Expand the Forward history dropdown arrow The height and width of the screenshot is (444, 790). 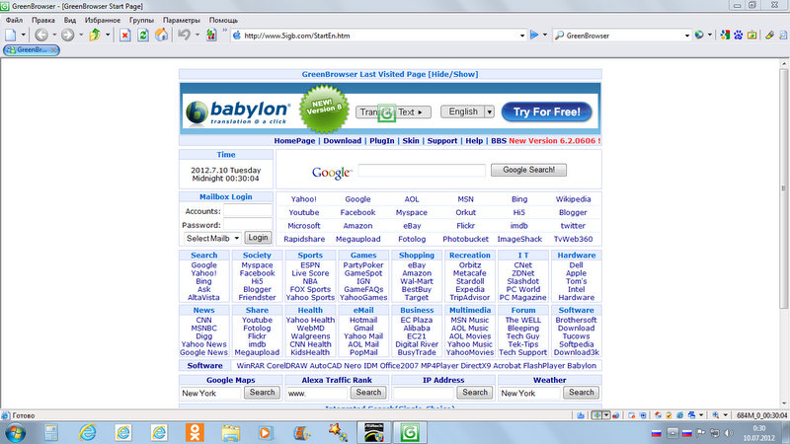(x=81, y=35)
